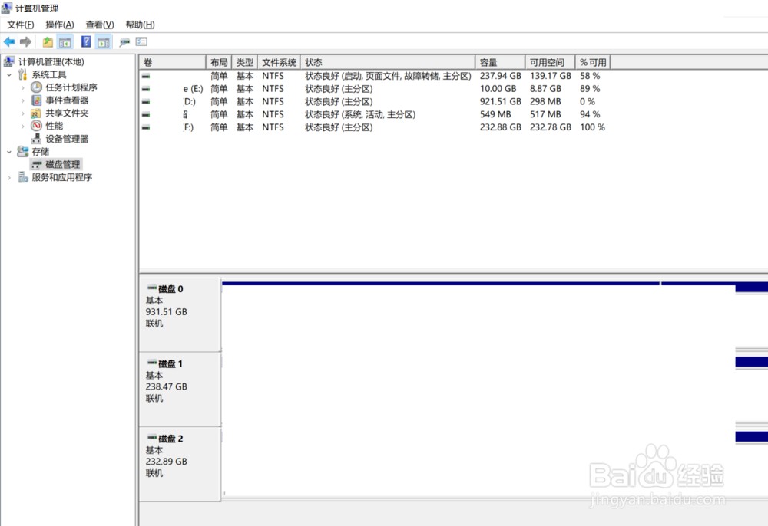Click the Back arrow toolbar icon
Image resolution: width=768 pixels, height=526 pixels.
pos(9,42)
